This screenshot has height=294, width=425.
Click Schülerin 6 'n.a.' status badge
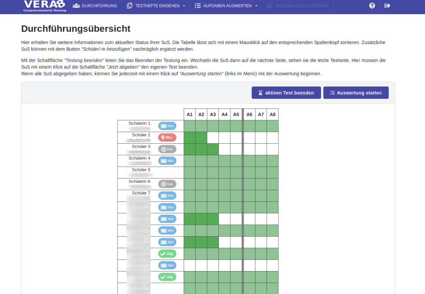(167, 184)
